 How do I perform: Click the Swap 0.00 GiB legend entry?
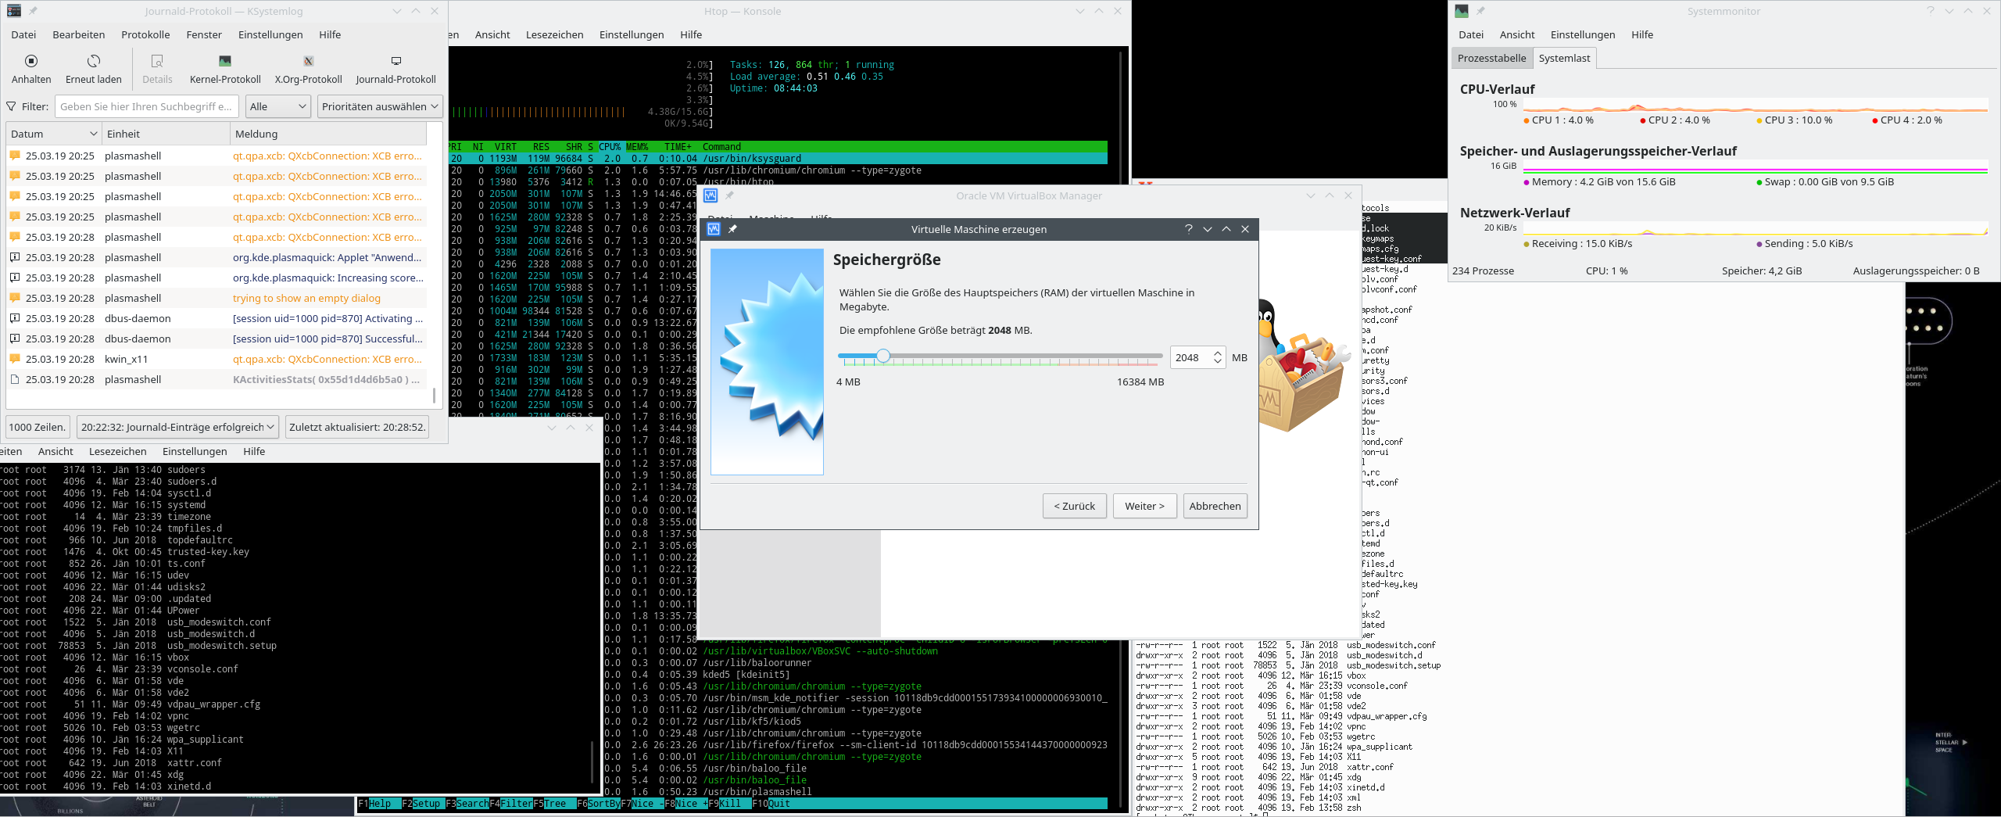coord(1826,181)
